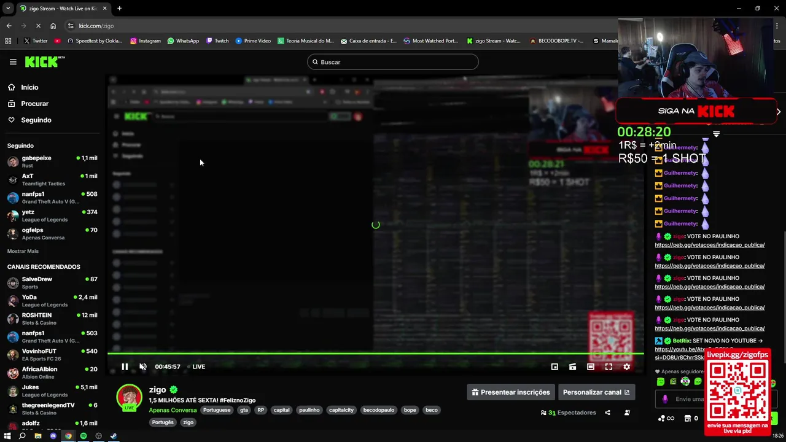
Task: Click zigo channel avatar with LIVE badge
Action: coord(129,397)
